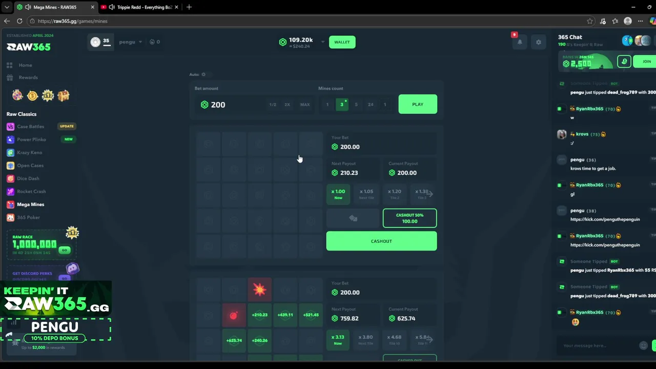The width and height of the screenshot is (656, 369).
Task: Click the CASHOUT 50% button
Action: [409, 218]
